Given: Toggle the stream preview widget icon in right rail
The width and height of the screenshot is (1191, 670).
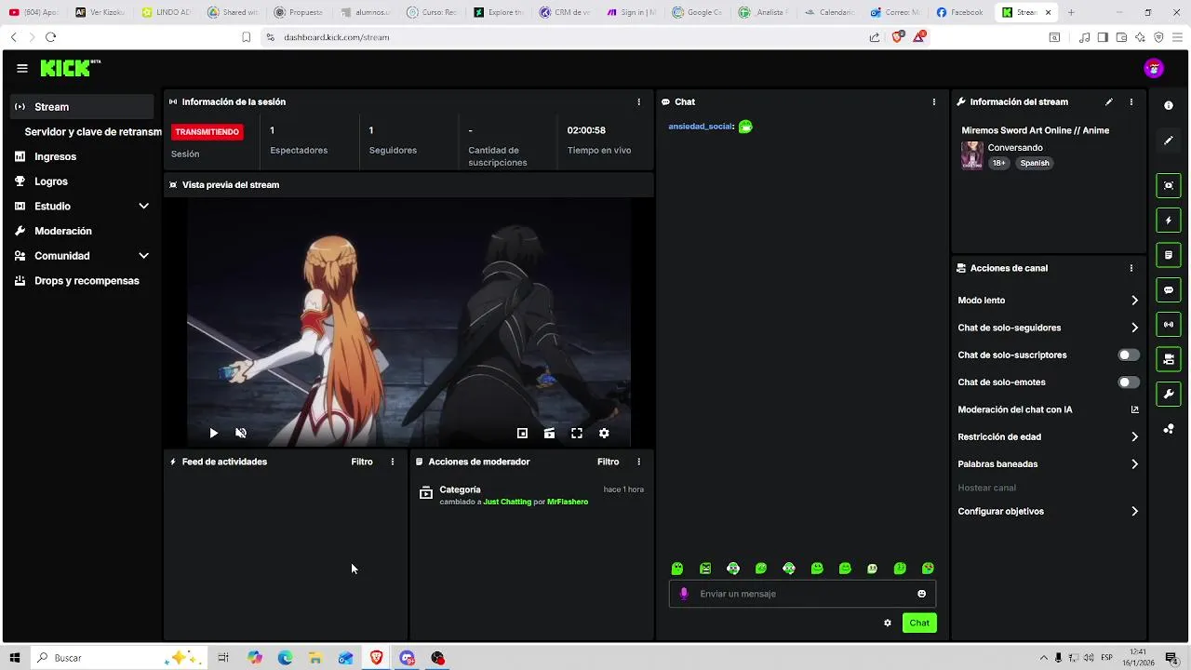Looking at the screenshot, I should point(1169,185).
